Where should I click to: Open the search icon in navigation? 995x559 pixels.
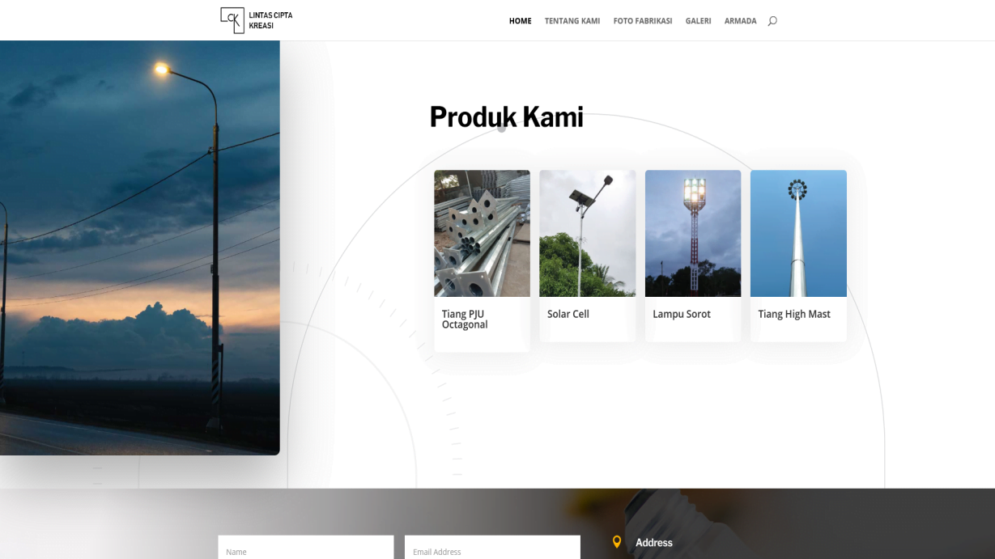click(x=772, y=21)
